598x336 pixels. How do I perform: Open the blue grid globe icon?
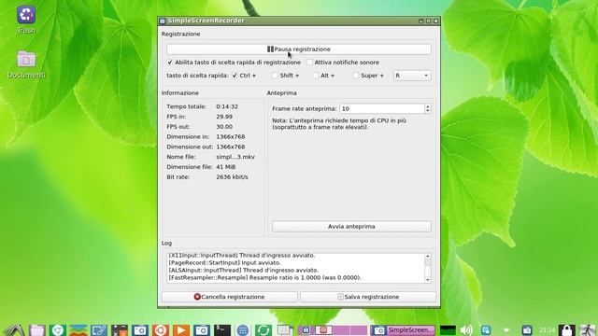point(243,329)
